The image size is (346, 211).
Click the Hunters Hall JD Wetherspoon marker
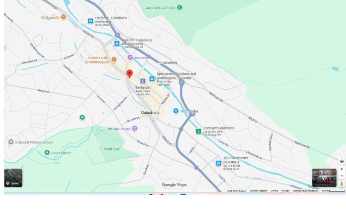coord(114,60)
